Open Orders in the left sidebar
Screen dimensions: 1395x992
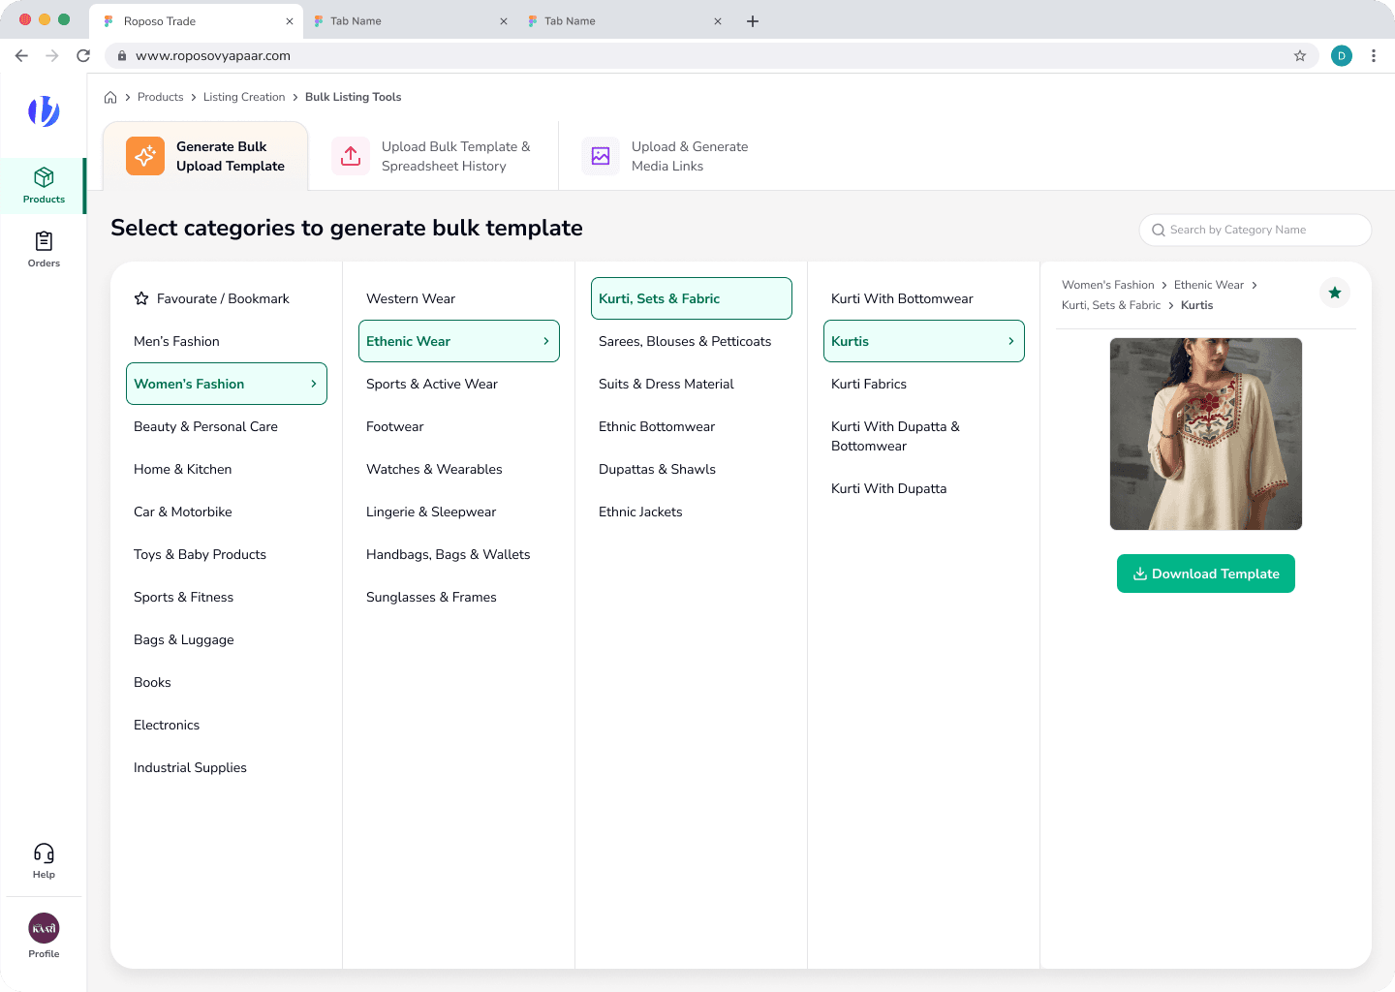44,249
